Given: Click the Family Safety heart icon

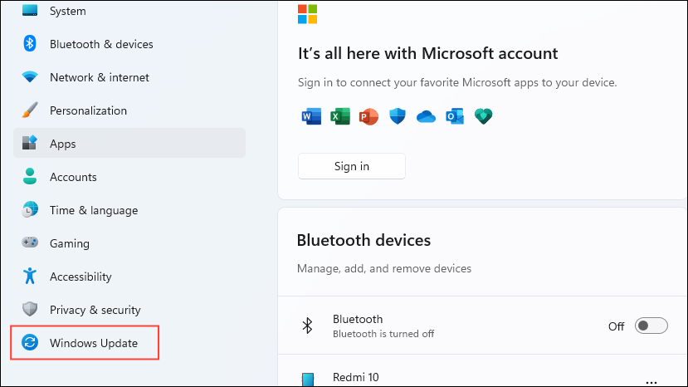Looking at the screenshot, I should (x=484, y=116).
